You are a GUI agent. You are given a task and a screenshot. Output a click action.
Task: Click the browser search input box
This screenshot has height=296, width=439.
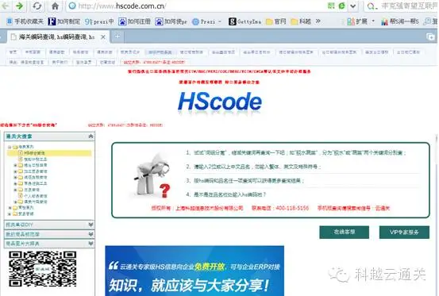410,6
